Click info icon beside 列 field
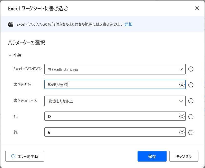The image size is (205, 168). tap(191, 116)
